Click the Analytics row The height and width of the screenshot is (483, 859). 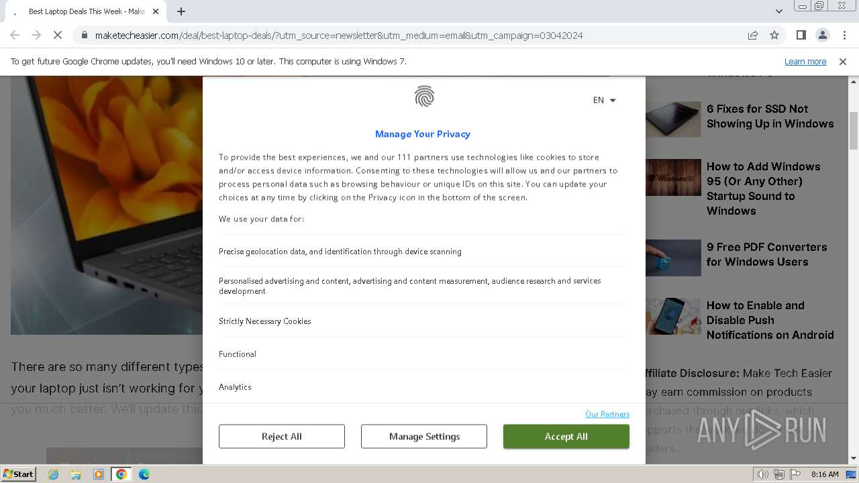pyautogui.click(x=424, y=386)
